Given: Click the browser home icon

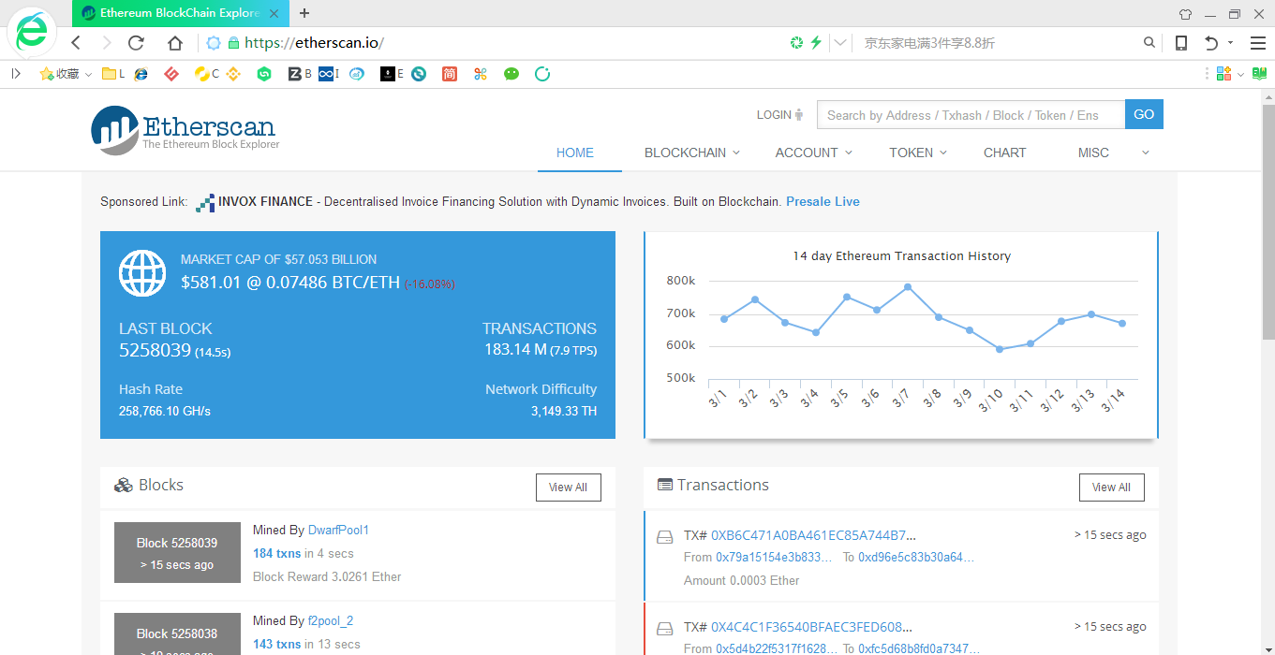Looking at the screenshot, I should 175,43.
